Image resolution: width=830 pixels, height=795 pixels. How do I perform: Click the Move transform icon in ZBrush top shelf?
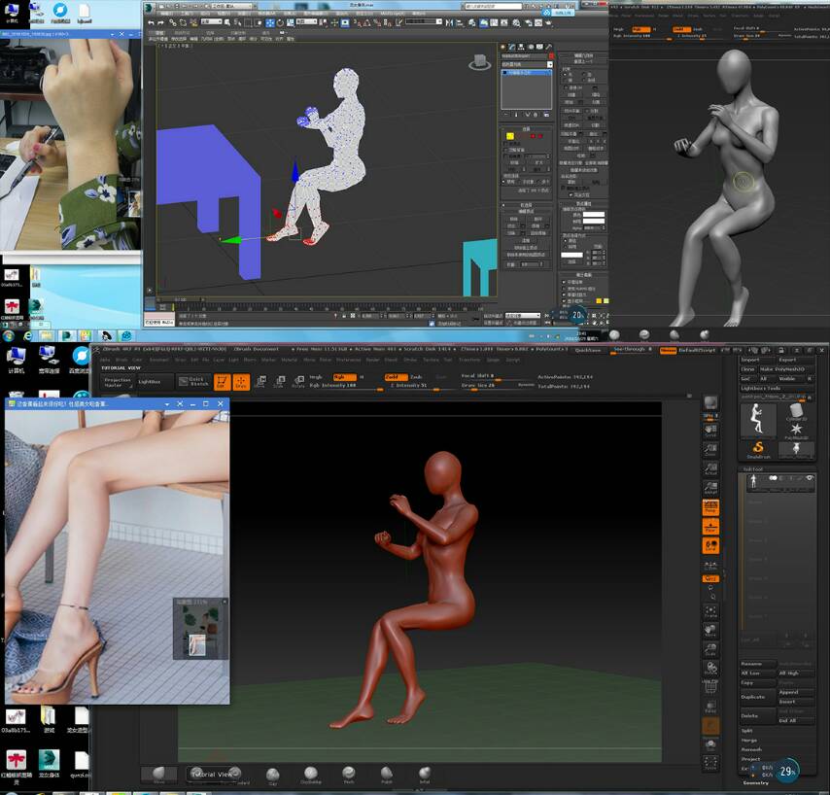pos(261,381)
